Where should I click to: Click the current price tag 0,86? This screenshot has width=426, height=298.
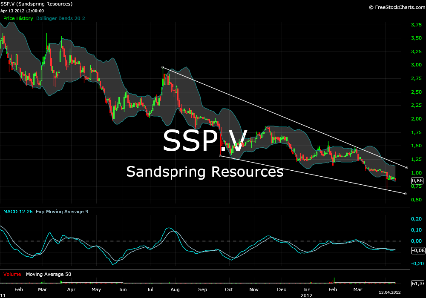point(417,181)
